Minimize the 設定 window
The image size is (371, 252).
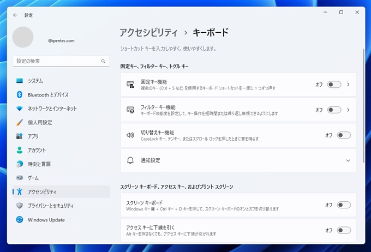pyautogui.click(x=325, y=13)
